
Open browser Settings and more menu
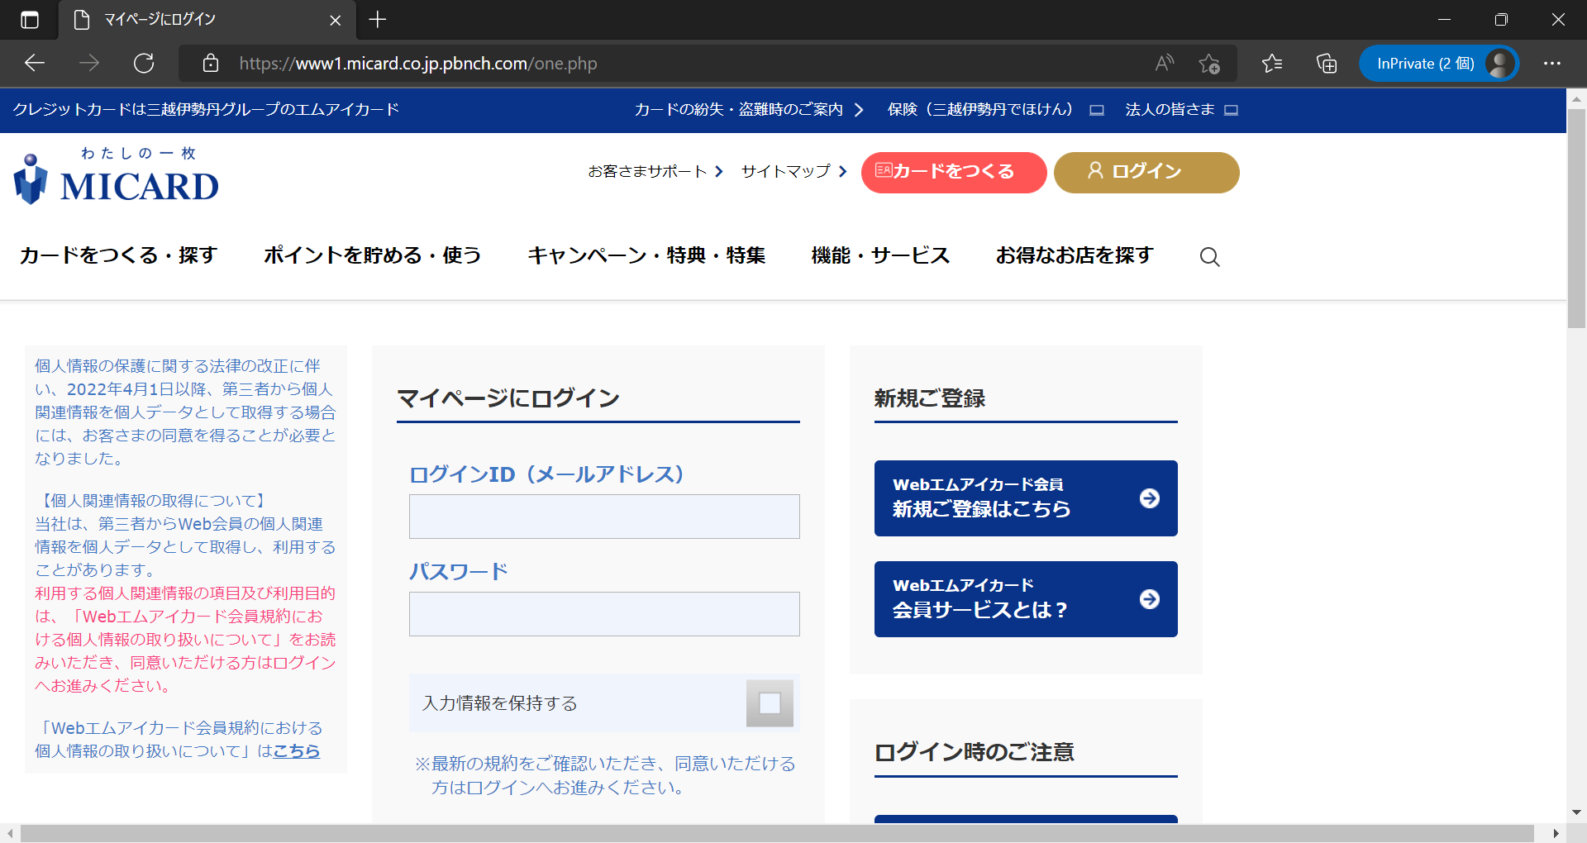coord(1552,64)
